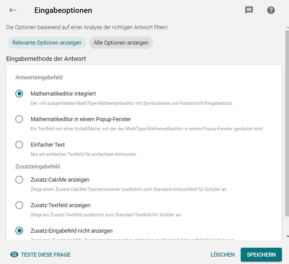Open the help question mark icon

[x=271, y=10]
